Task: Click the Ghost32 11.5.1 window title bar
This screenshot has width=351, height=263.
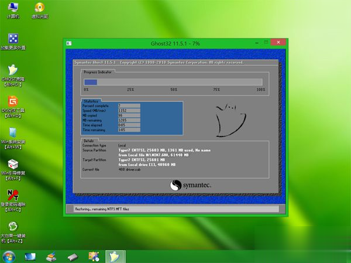Action: pos(175,43)
